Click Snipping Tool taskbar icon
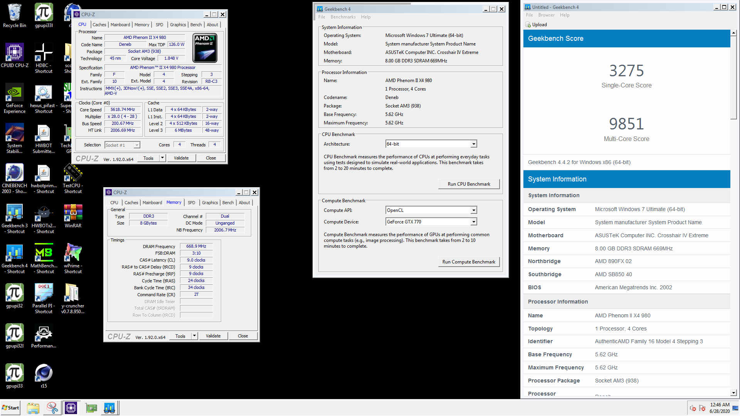This screenshot has width=740, height=416. click(52, 408)
